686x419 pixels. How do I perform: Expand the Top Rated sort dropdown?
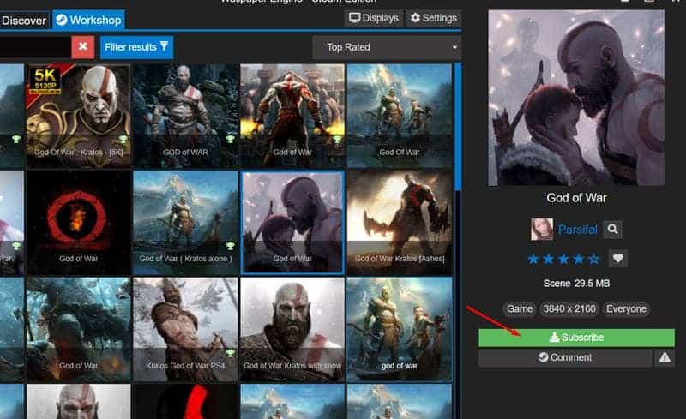pyautogui.click(x=387, y=47)
